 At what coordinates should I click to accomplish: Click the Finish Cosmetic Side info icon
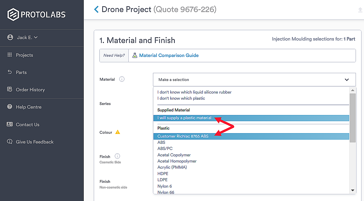click(x=118, y=156)
